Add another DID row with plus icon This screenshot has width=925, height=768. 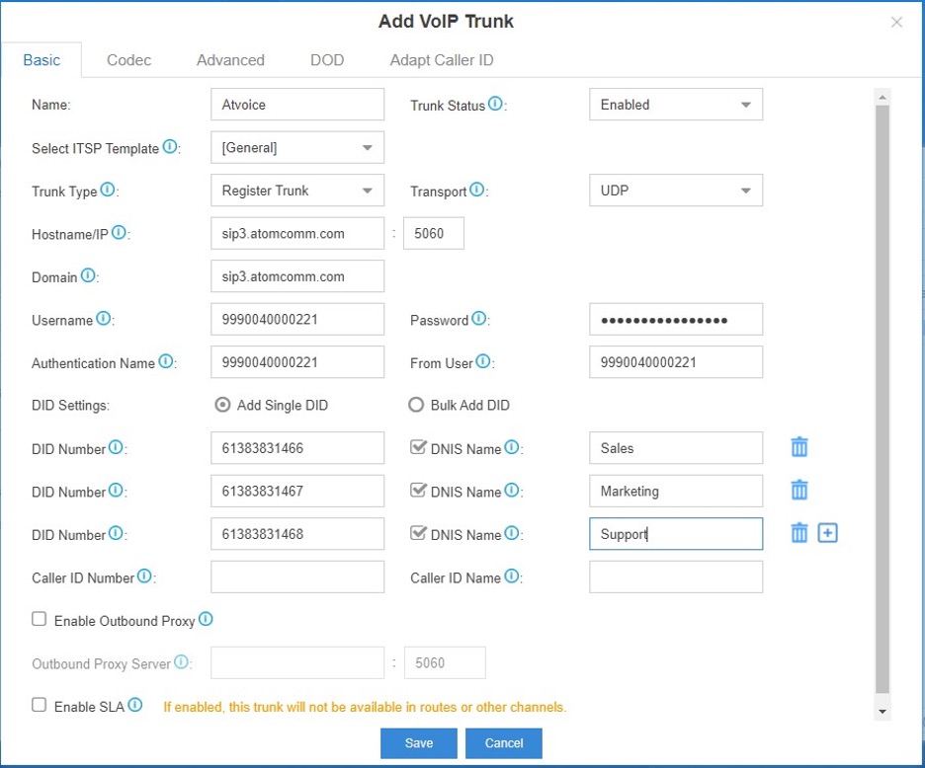click(x=828, y=533)
